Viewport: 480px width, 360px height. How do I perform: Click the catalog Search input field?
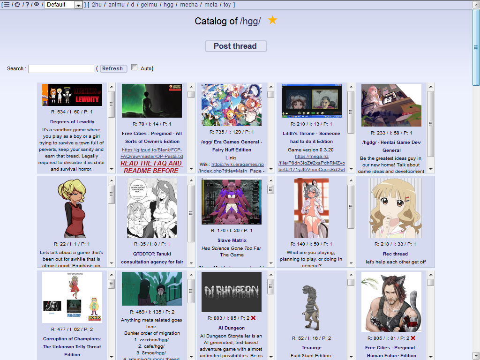click(x=61, y=69)
